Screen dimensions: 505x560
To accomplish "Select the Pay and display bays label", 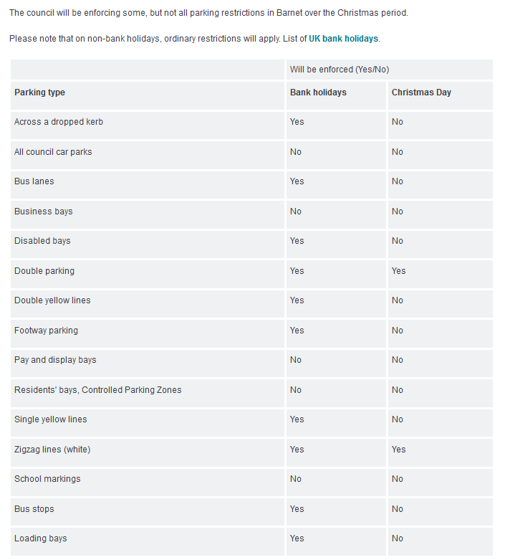I will tap(55, 360).
